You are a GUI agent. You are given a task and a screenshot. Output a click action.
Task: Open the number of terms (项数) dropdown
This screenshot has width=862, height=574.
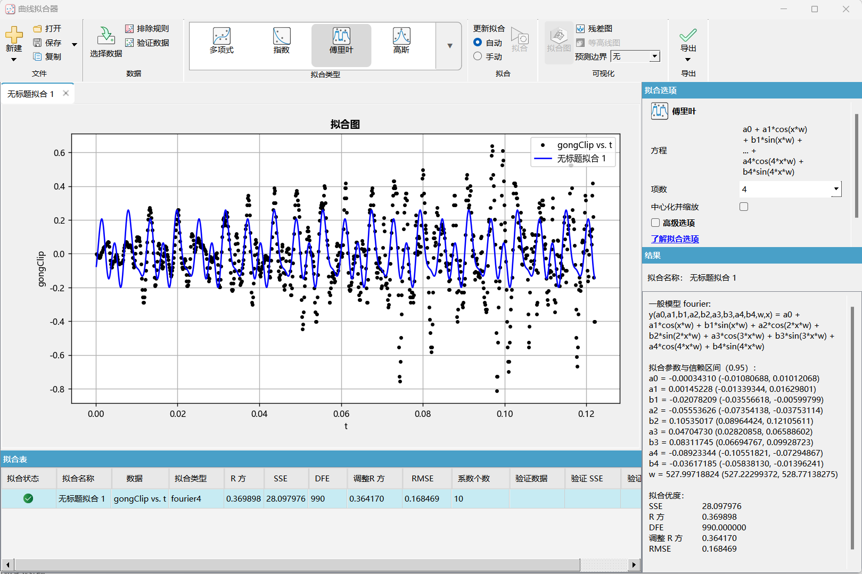(x=836, y=189)
